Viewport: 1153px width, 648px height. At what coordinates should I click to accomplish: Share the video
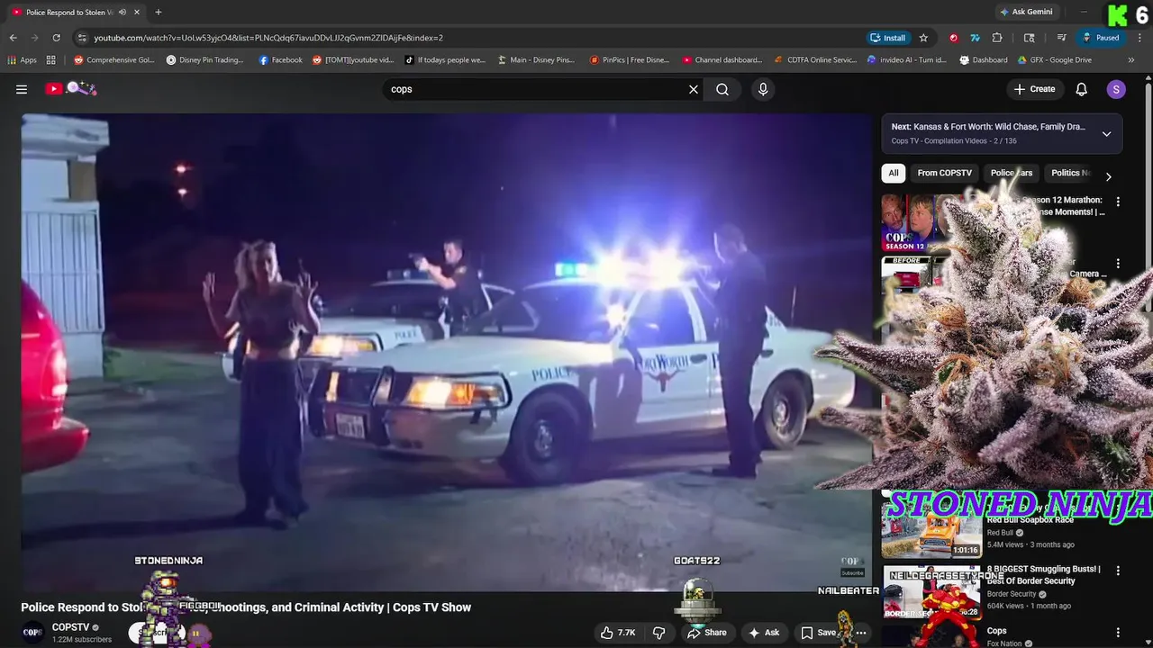[x=707, y=633]
